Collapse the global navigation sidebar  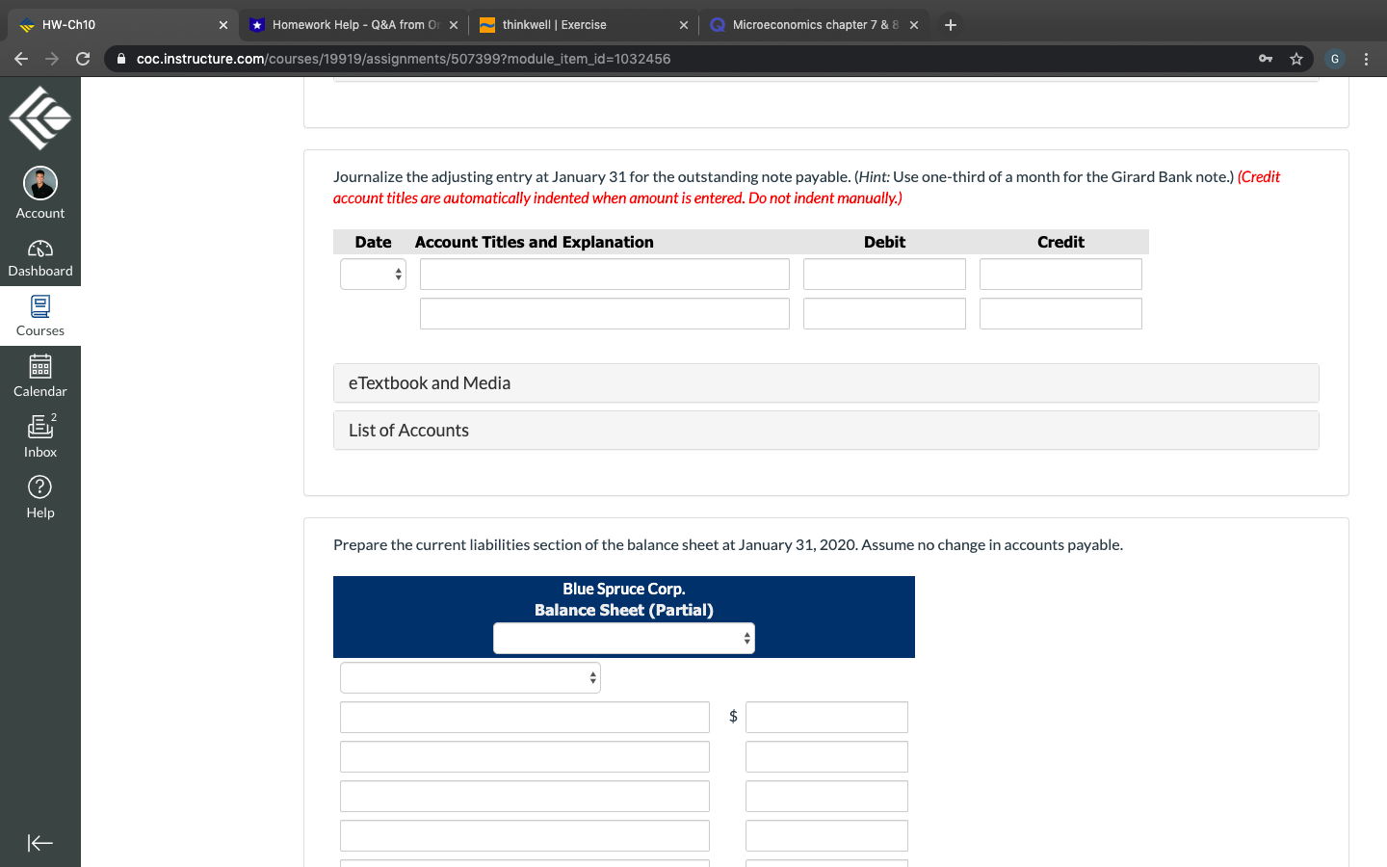39,843
